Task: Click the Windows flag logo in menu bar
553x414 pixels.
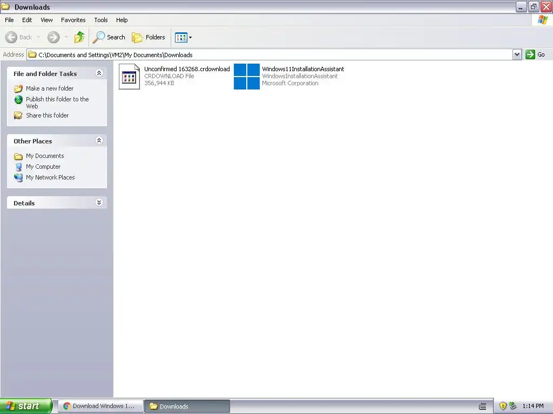Action: pos(542,20)
